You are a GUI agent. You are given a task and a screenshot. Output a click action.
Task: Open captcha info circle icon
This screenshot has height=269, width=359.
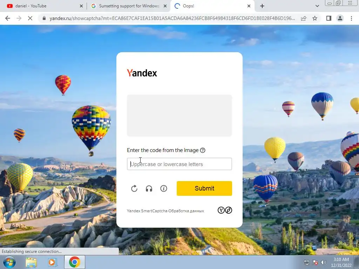[164, 188]
